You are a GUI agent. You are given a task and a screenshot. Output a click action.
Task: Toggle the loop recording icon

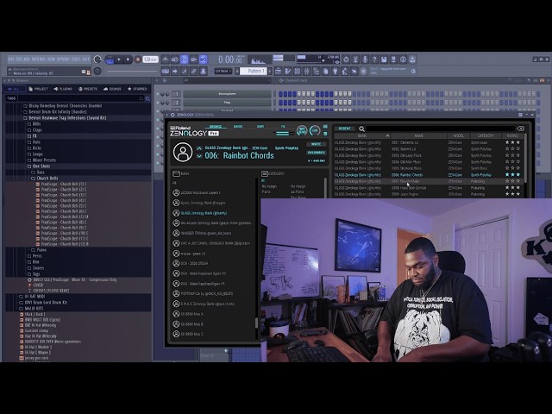point(204,60)
